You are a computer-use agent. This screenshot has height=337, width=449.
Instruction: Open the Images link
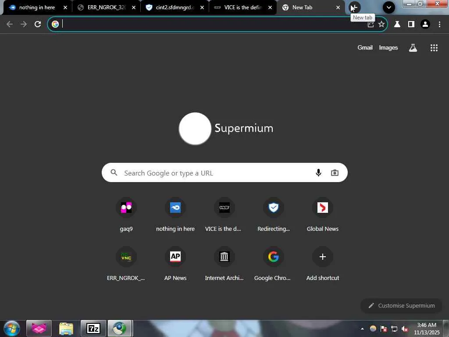[x=388, y=47]
